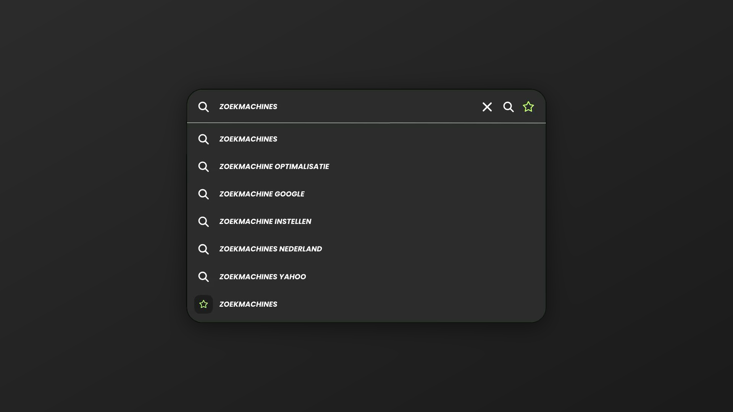Click the magnifier beside ZOEKMACHINE GOOGLE
The image size is (733, 412).
click(203, 194)
